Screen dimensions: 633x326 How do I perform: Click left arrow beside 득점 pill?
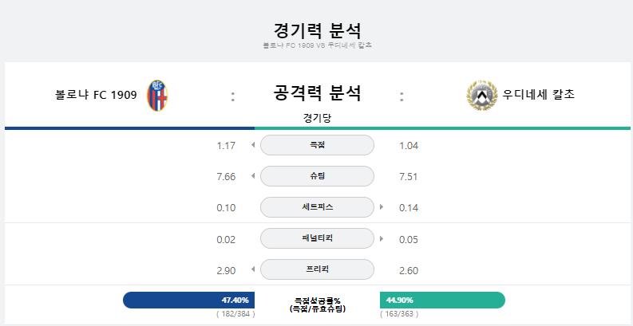[x=253, y=145]
